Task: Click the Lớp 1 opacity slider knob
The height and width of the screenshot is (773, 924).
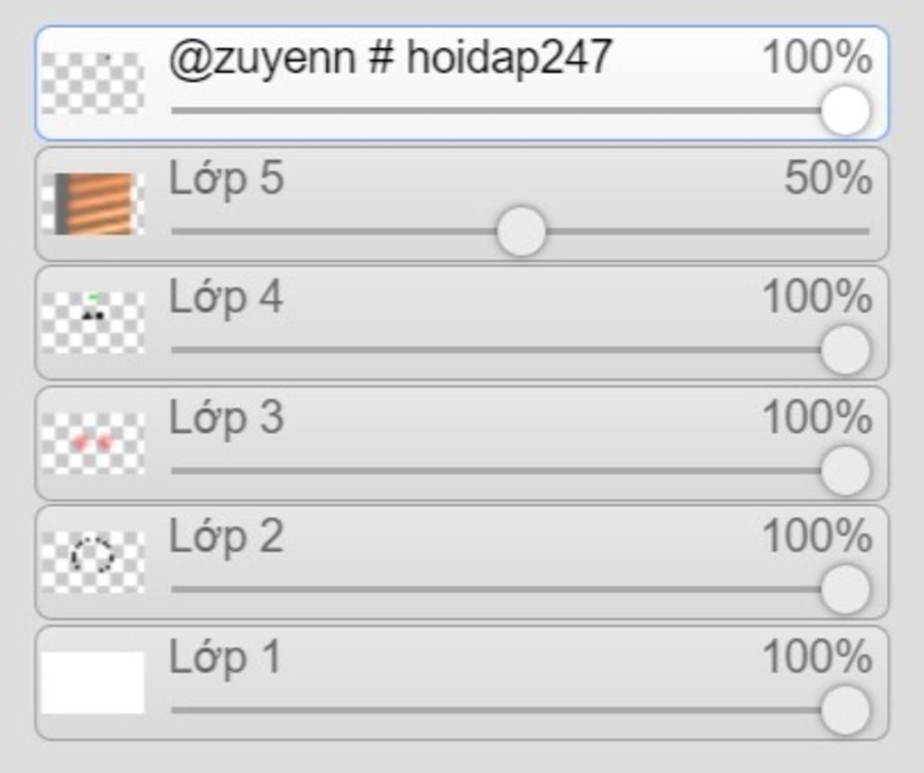Action: point(845,710)
